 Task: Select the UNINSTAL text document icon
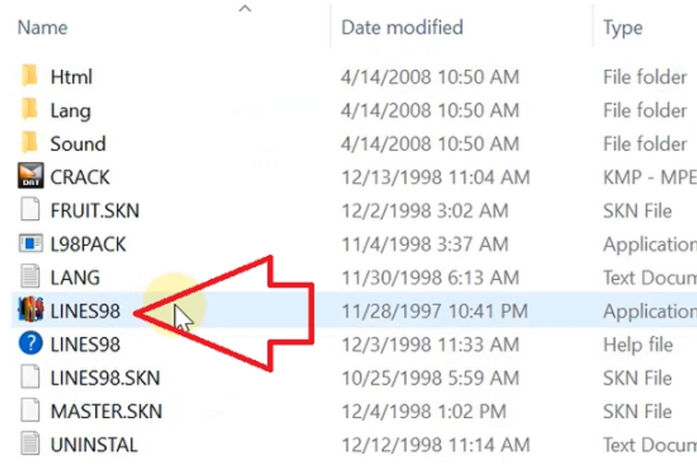tap(30, 444)
